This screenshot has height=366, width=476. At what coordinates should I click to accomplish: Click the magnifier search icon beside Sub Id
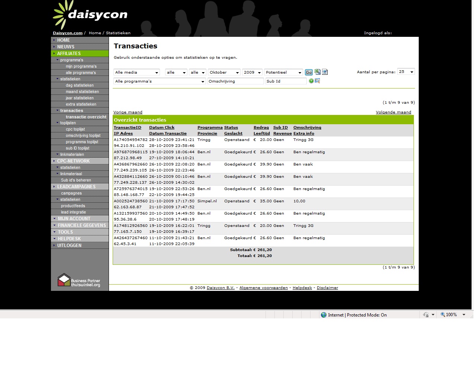317,81
